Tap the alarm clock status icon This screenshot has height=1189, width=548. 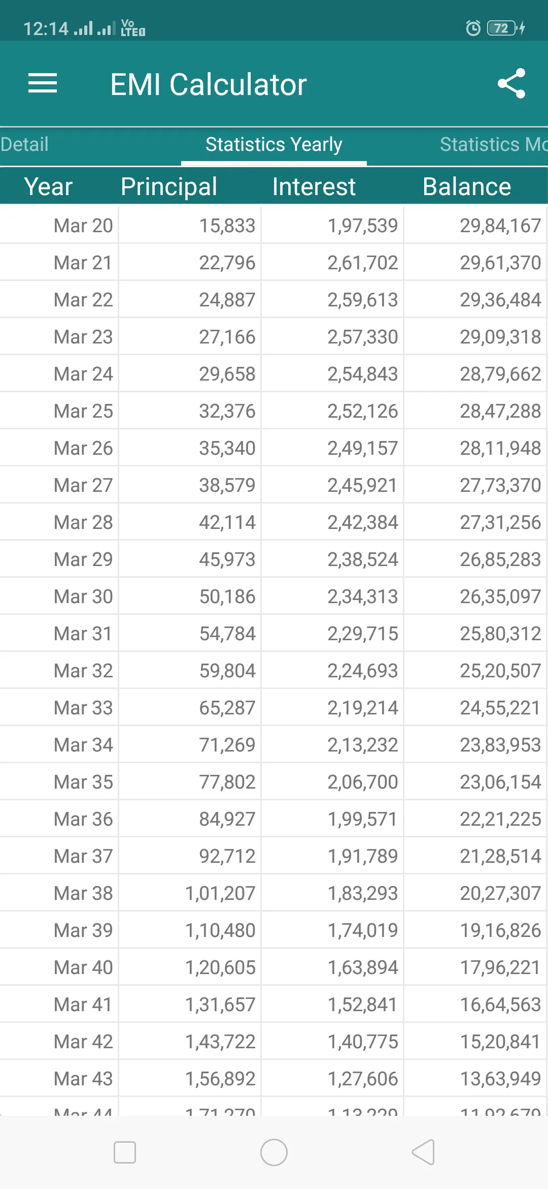(x=473, y=28)
